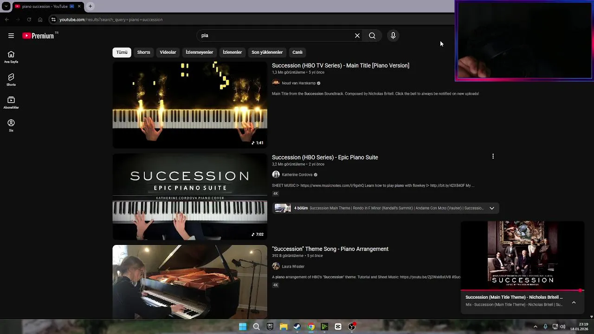Open volume control in system tray
Screen dimensions: 594x334
click(562, 327)
